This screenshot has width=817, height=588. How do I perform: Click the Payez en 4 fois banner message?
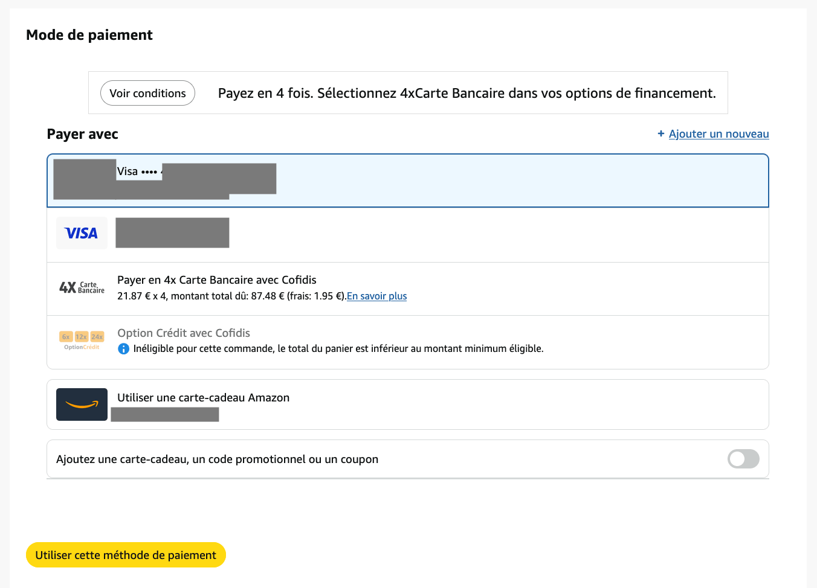pos(466,92)
